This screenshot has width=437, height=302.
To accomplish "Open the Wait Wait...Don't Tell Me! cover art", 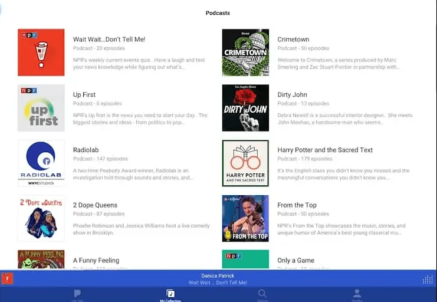I will (41, 52).
